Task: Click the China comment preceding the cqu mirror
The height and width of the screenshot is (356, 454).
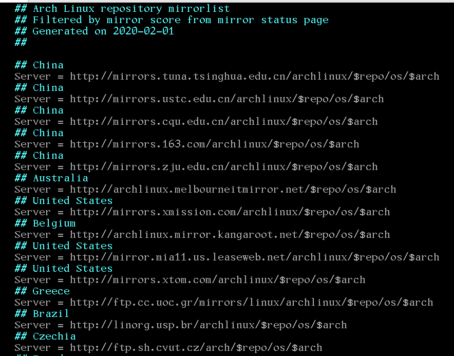Action: point(39,110)
